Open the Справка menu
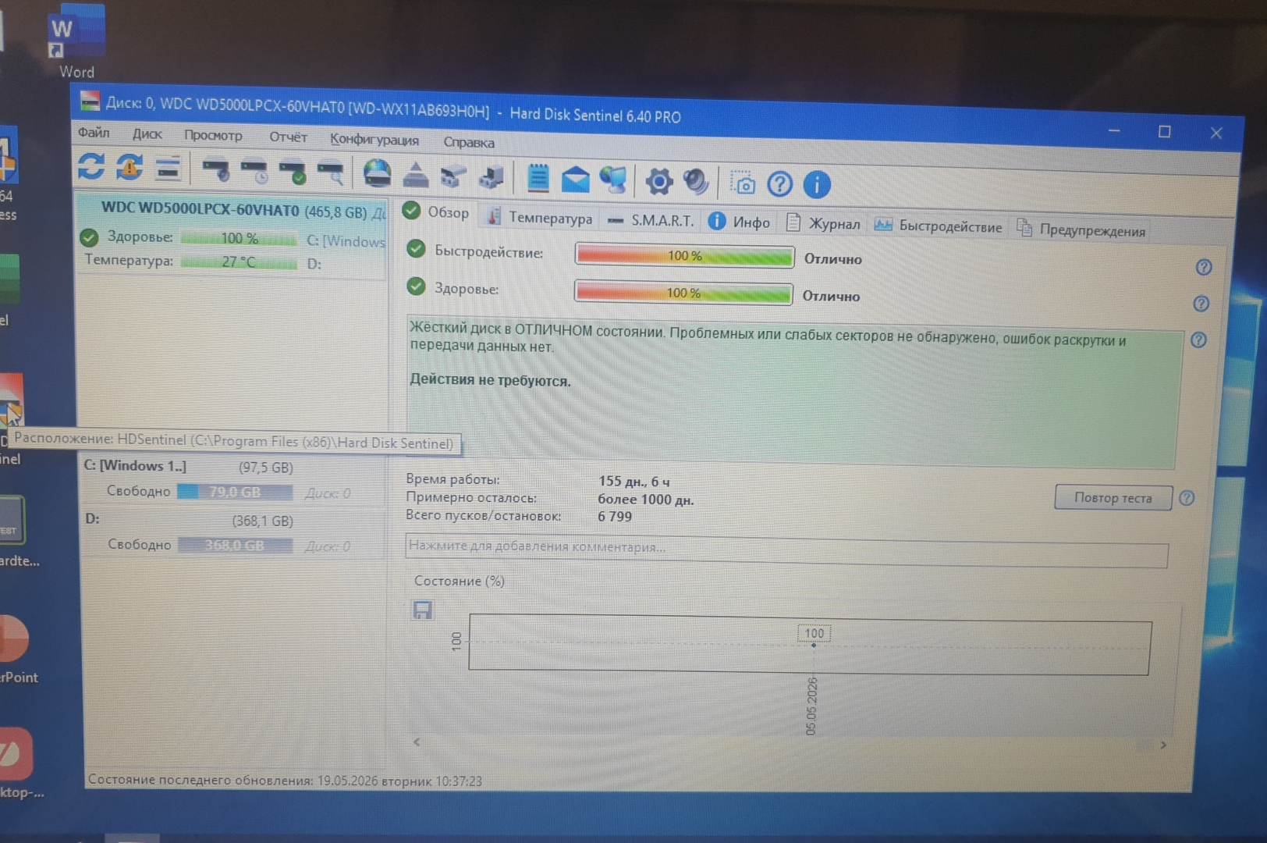The height and width of the screenshot is (843, 1267). pyautogui.click(x=469, y=142)
